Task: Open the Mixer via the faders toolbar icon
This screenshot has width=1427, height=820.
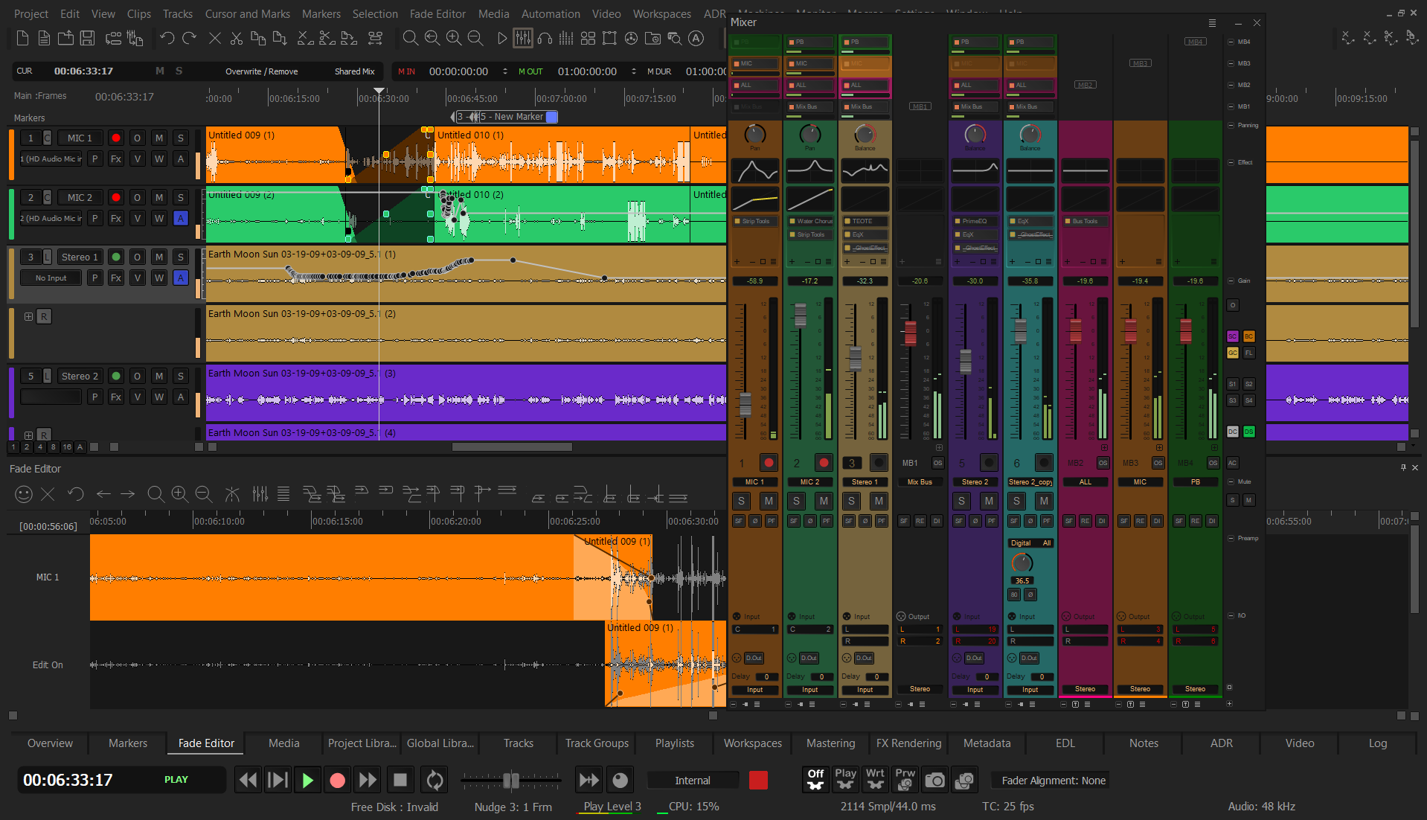Action: [523, 38]
